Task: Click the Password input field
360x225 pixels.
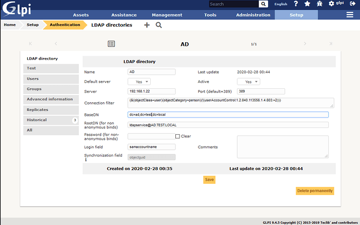Action: click(x=151, y=136)
